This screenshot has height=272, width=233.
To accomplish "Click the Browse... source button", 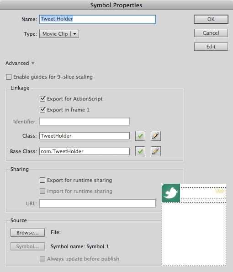I will tap(27, 233).
